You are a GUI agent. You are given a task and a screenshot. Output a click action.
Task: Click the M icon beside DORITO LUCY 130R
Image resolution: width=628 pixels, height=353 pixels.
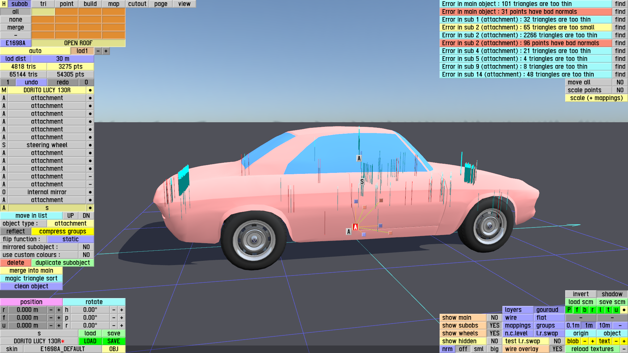(x=4, y=90)
